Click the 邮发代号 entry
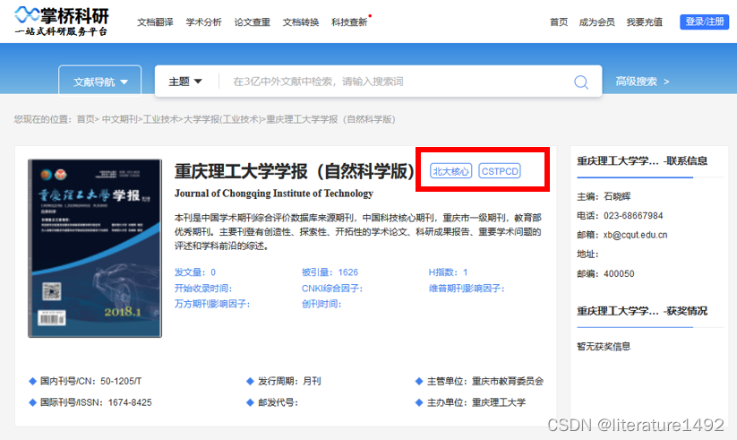 [x=272, y=403]
